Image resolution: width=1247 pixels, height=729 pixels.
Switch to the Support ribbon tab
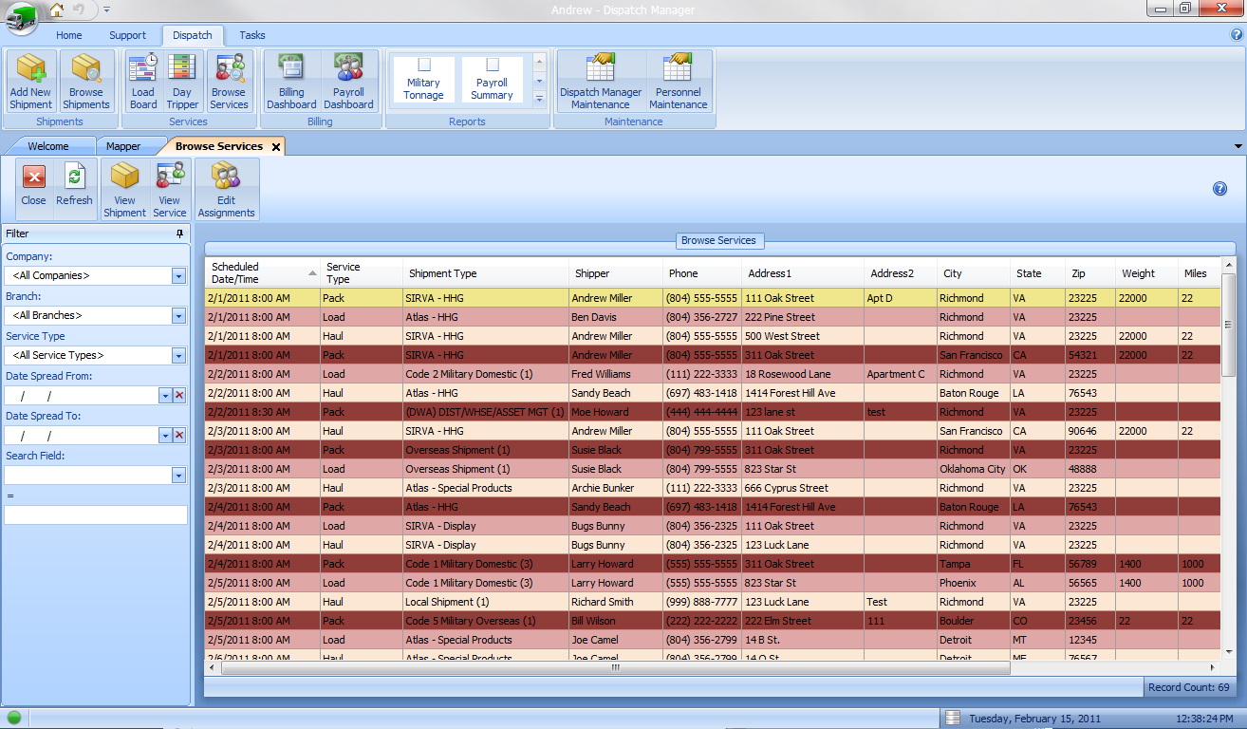point(127,36)
